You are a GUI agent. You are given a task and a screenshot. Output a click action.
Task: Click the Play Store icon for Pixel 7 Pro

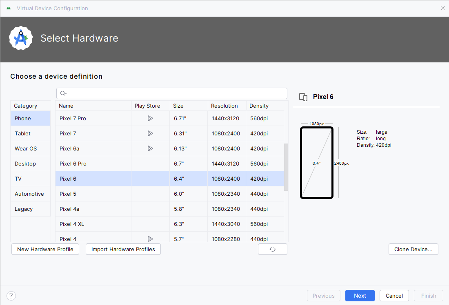coord(150,118)
